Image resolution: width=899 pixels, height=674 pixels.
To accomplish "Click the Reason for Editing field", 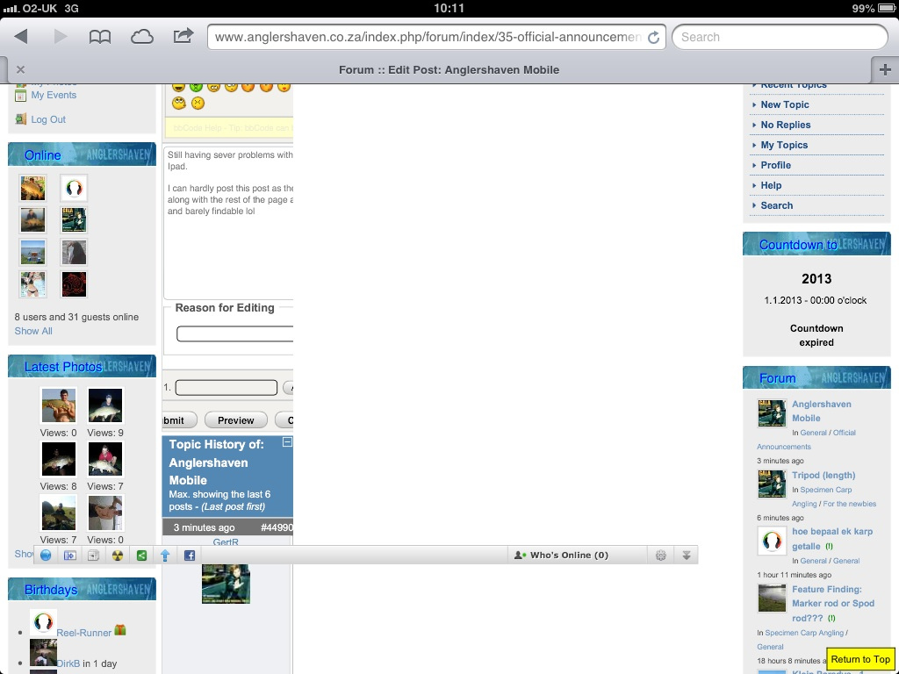I will pos(234,333).
